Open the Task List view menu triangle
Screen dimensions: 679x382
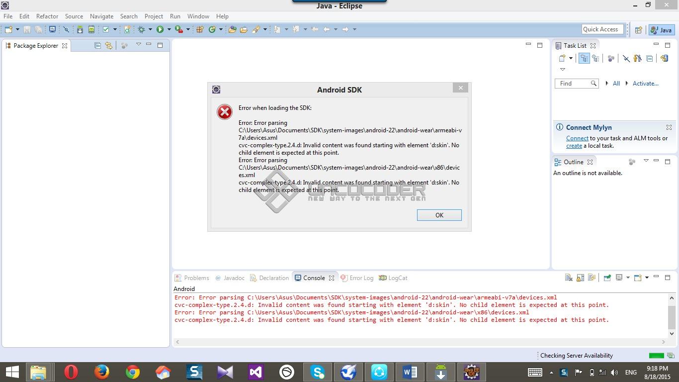point(563,69)
